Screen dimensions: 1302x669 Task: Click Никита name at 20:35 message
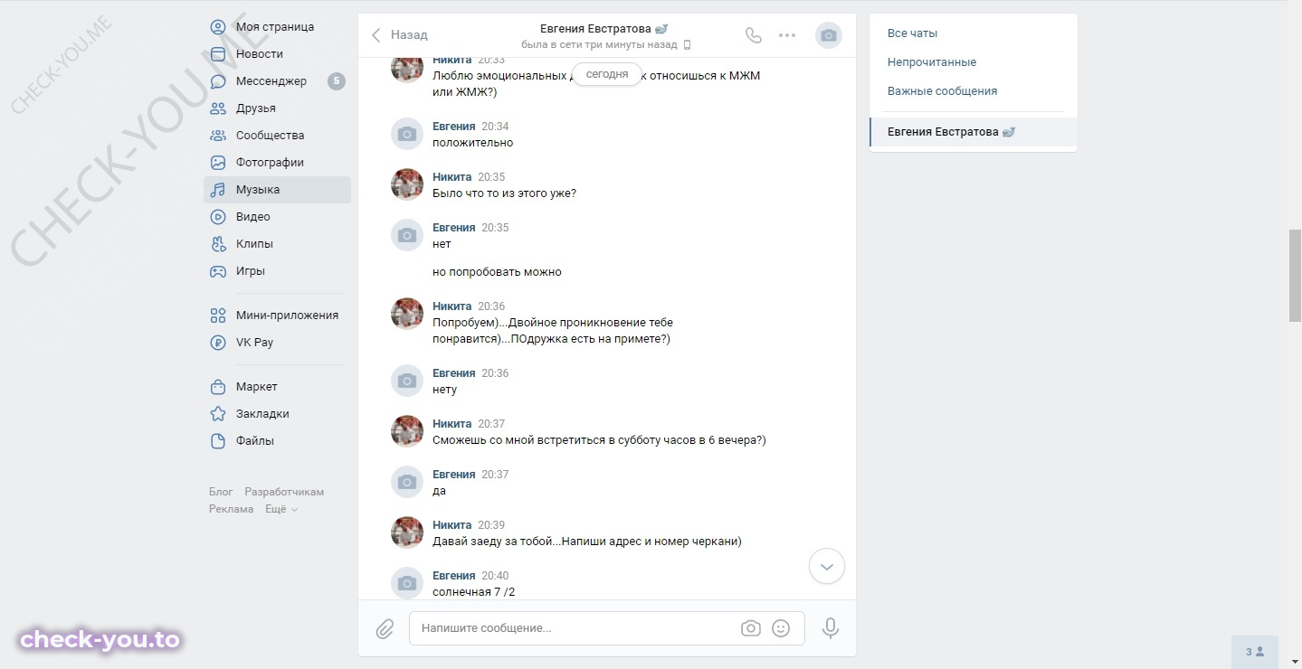[452, 177]
